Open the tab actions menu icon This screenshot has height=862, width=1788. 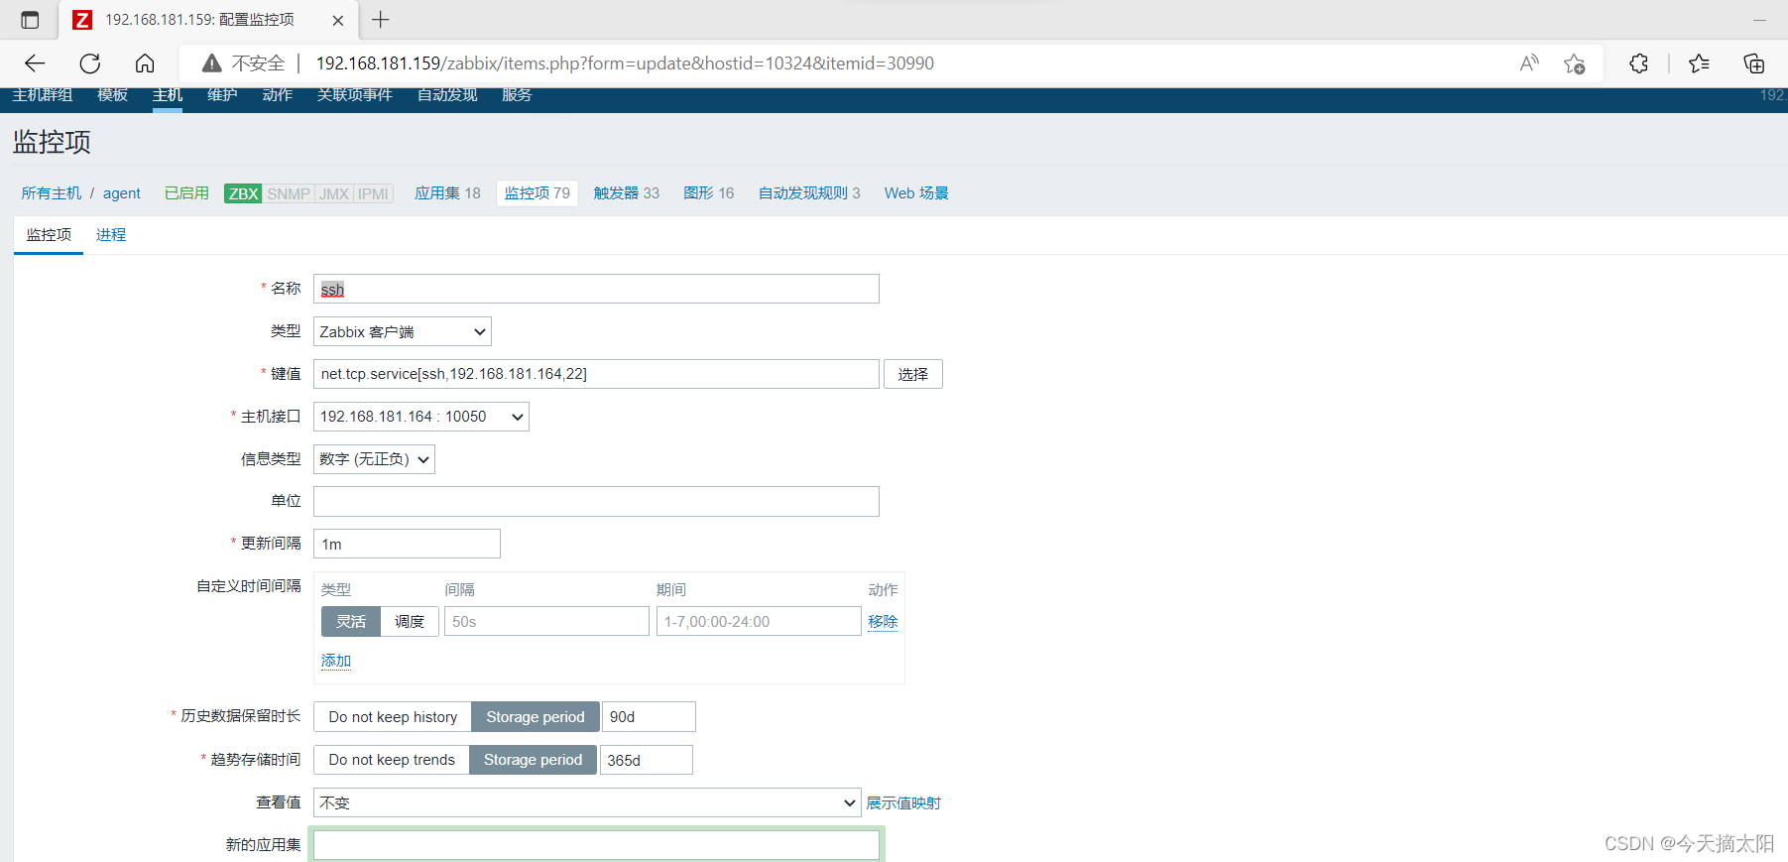[x=30, y=20]
